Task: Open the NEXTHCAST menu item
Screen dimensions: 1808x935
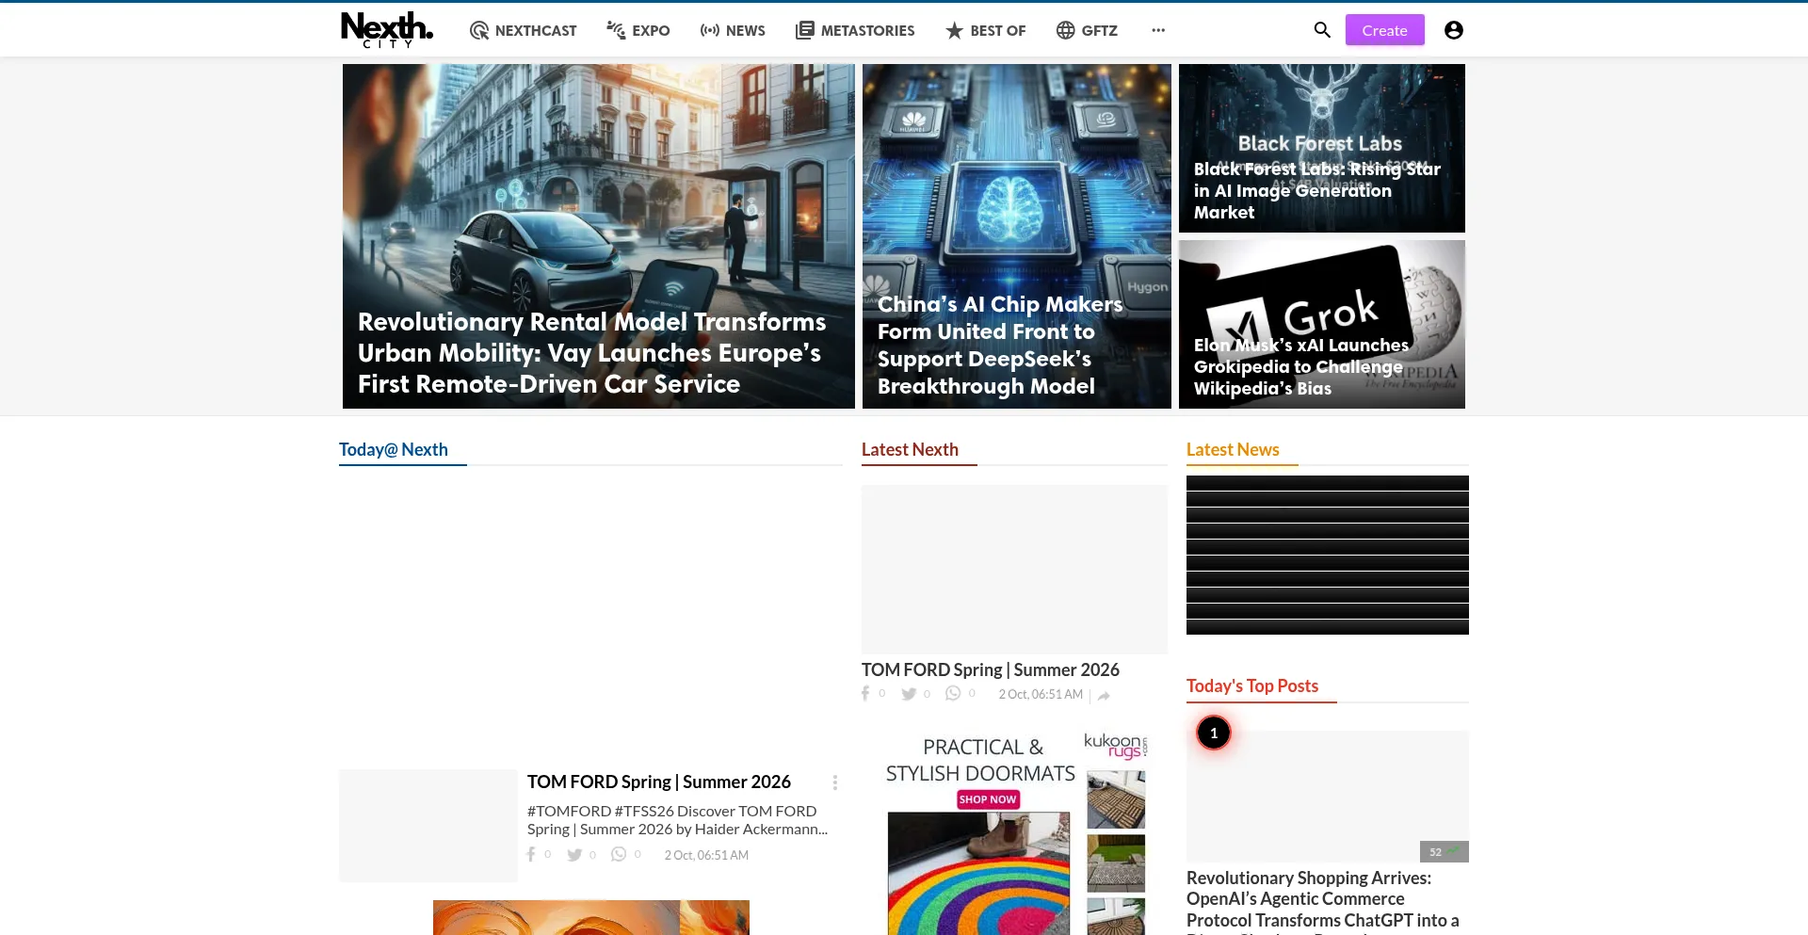Action: pyautogui.click(x=523, y=30)
